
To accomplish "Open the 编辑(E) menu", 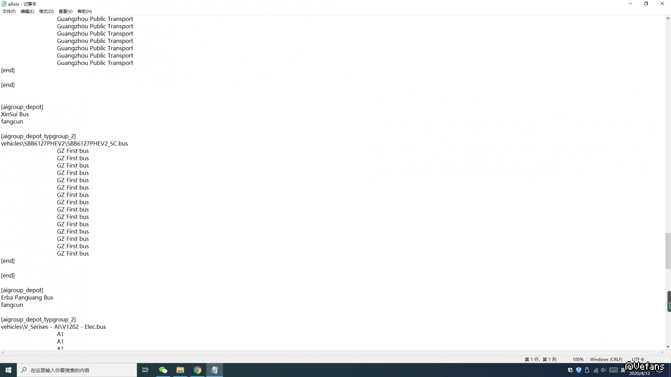I will pyautogui.click(x=27, y=12).
